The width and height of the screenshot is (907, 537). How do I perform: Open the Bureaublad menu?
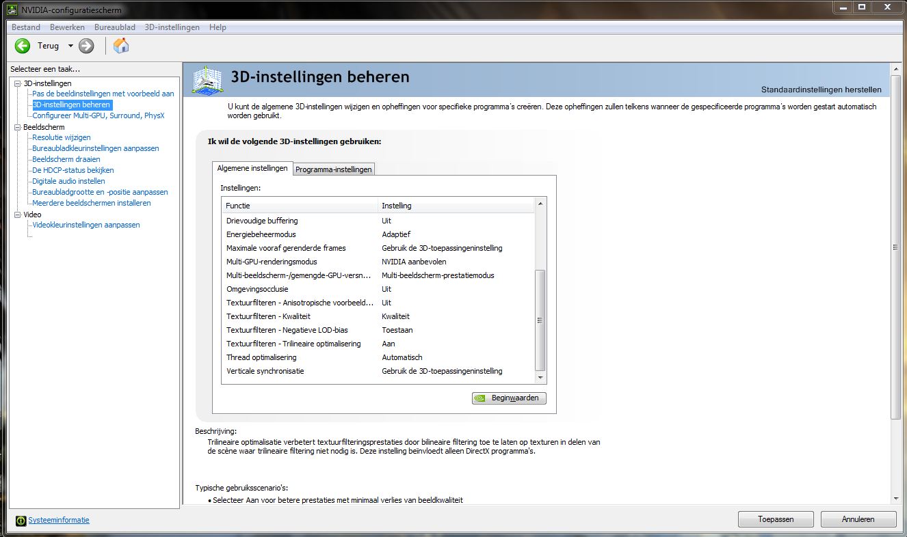coord(115,27)
